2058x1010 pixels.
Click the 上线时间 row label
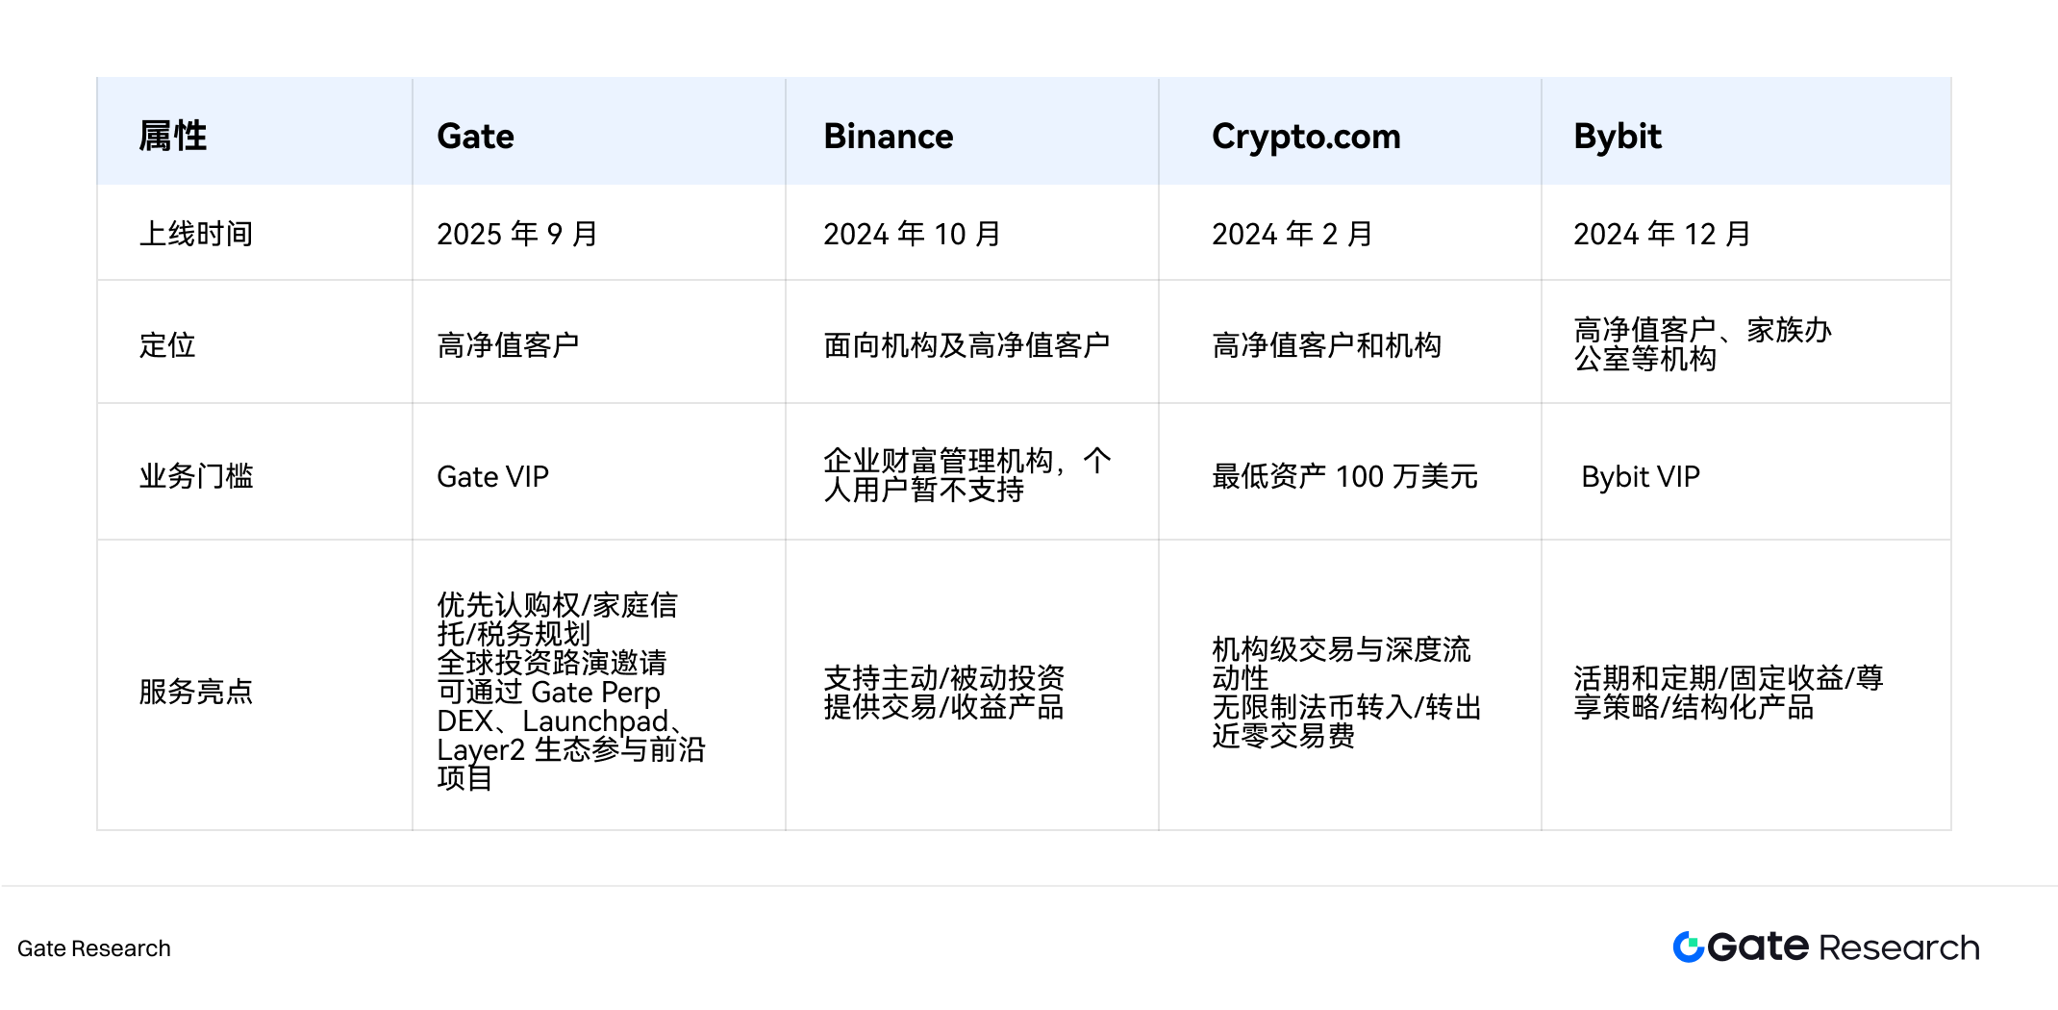[x=196, y=234]
